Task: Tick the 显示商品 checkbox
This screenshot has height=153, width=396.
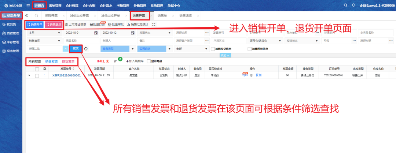Action: [x=148, y=61]
